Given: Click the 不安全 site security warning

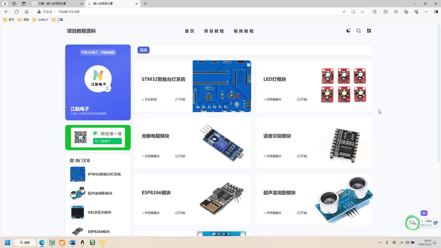Looking at the screenshot, I should coord(45,12).
